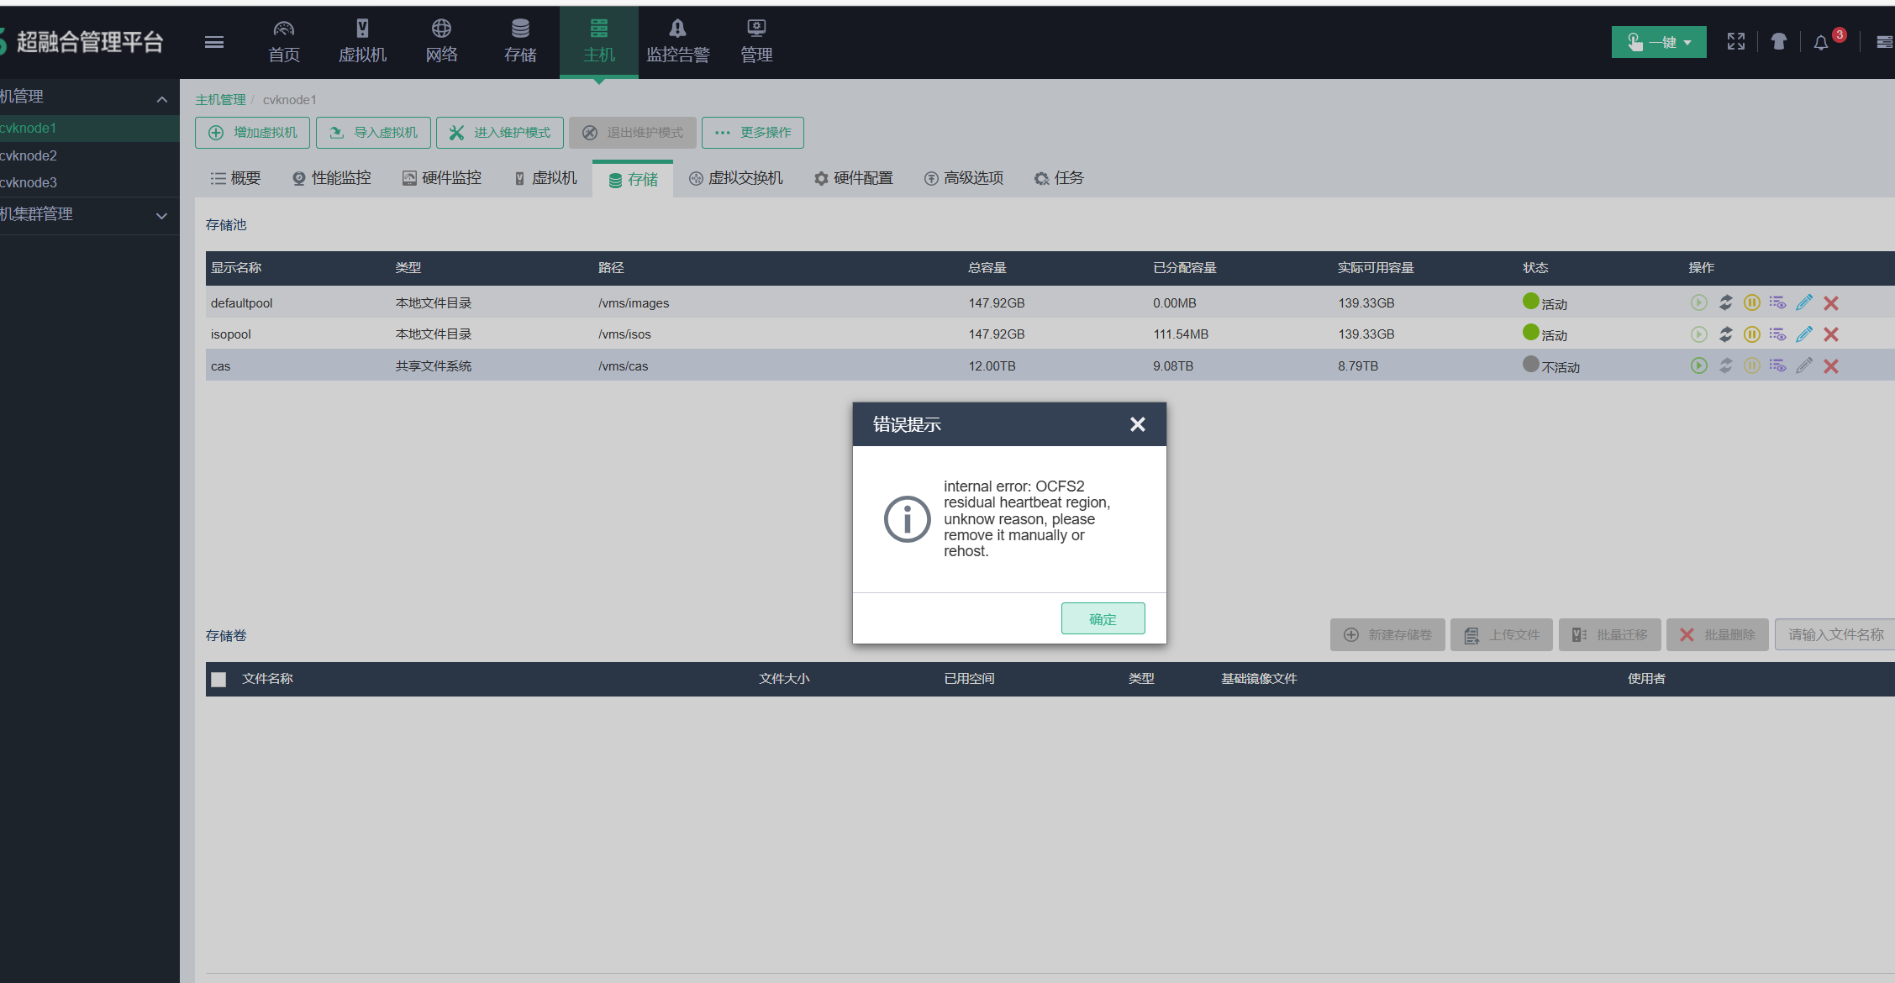1895x983 pixels.
Task: Edit the defaultpool storage pool
Action: [1803, 302]
